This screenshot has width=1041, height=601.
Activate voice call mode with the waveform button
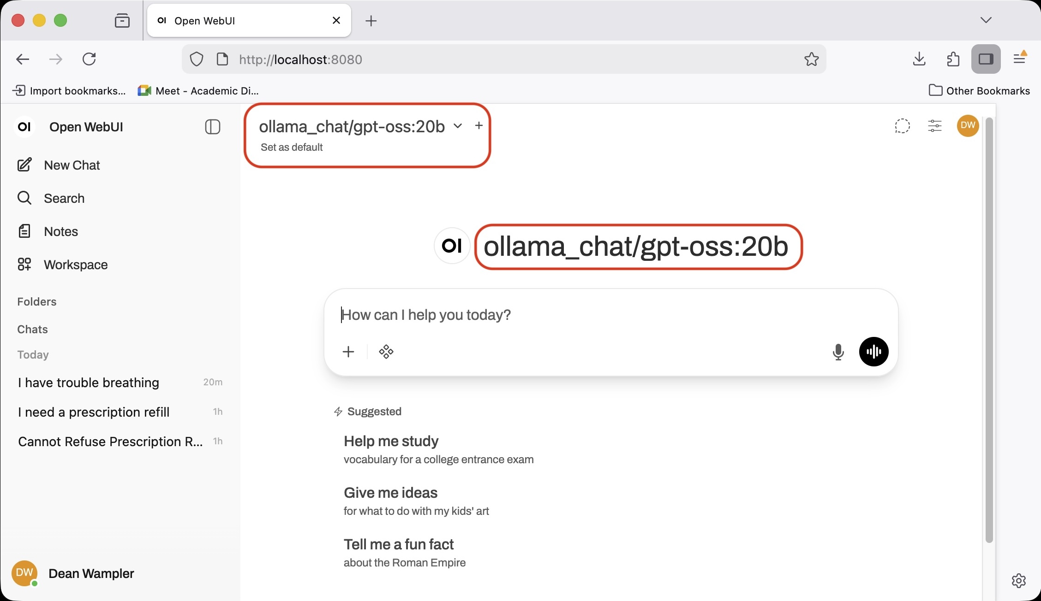(x=873, y=352)
